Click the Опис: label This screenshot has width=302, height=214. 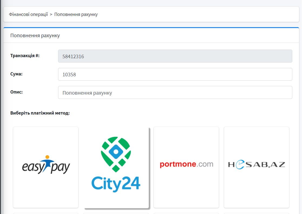[x=16, y=92]
